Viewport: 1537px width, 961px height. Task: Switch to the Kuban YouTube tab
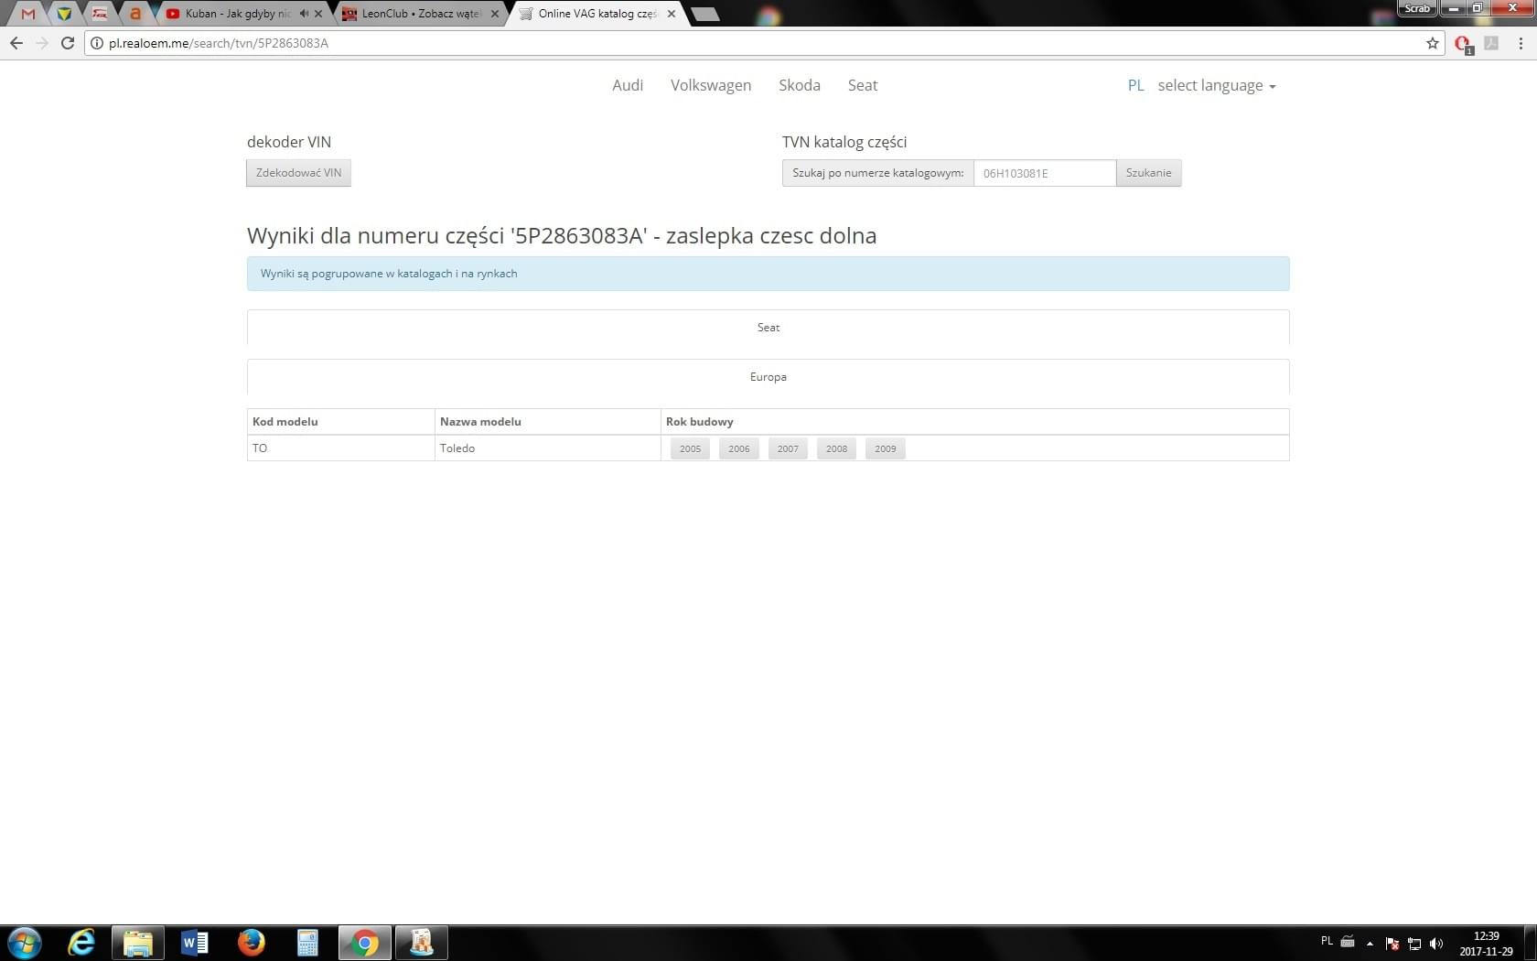(x=238, y=14)
